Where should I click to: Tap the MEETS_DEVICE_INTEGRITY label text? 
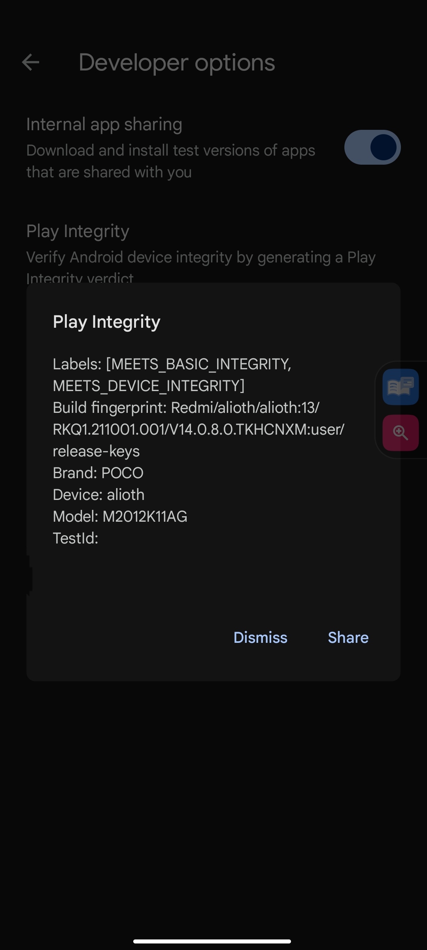click(x=149, y=386)
